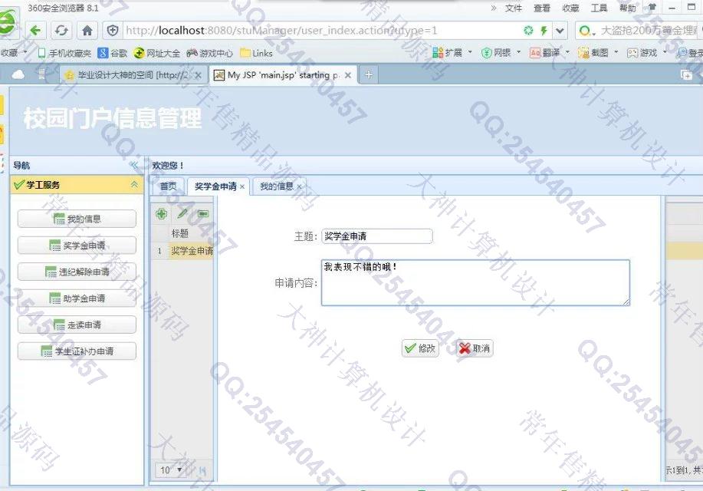Click the 标题 column header
The width and height of the screenshot is (703, 491).
pyautogui.click(x=180, y=233)
